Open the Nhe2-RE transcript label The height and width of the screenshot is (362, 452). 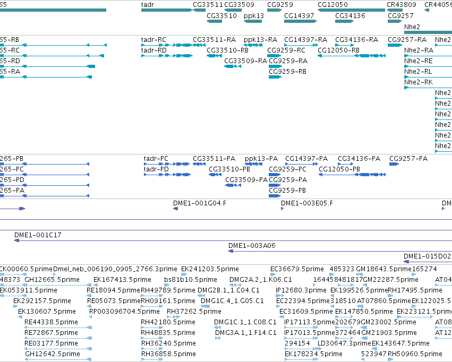pos(419,61)
